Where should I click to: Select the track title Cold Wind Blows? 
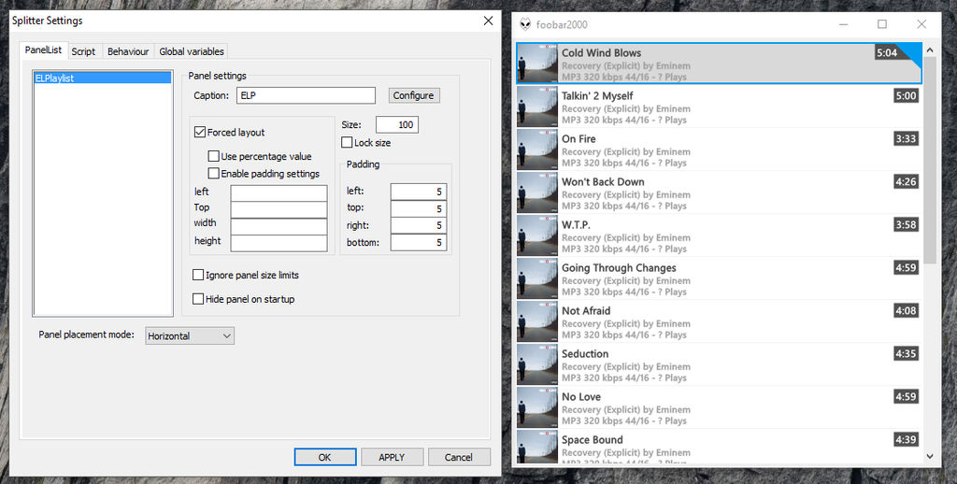(601, 52)
